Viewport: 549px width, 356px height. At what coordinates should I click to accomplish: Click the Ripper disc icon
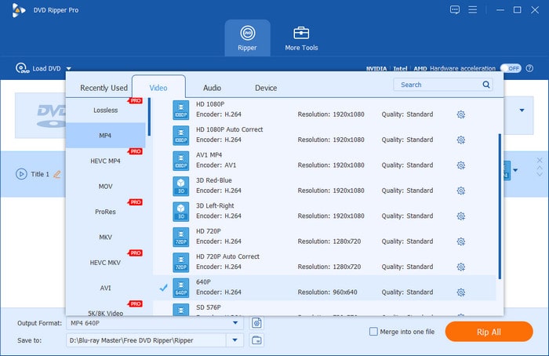[x=247, y=33]
